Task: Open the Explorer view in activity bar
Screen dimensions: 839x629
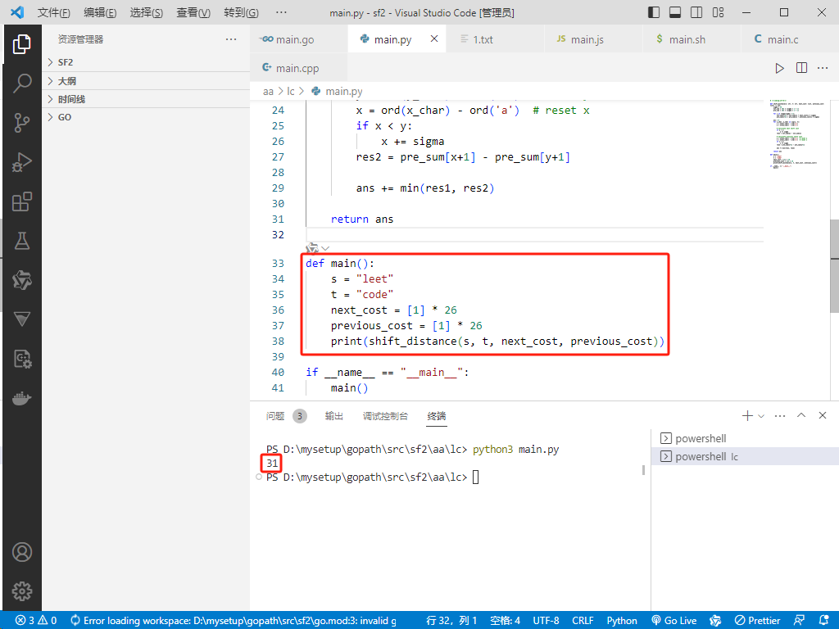Action: 22,44
